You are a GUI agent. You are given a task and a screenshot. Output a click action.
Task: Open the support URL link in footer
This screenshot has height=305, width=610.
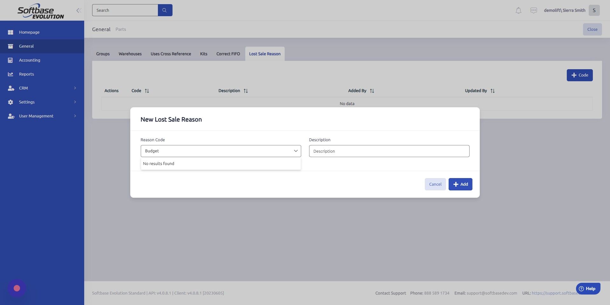tap(556, 293)
